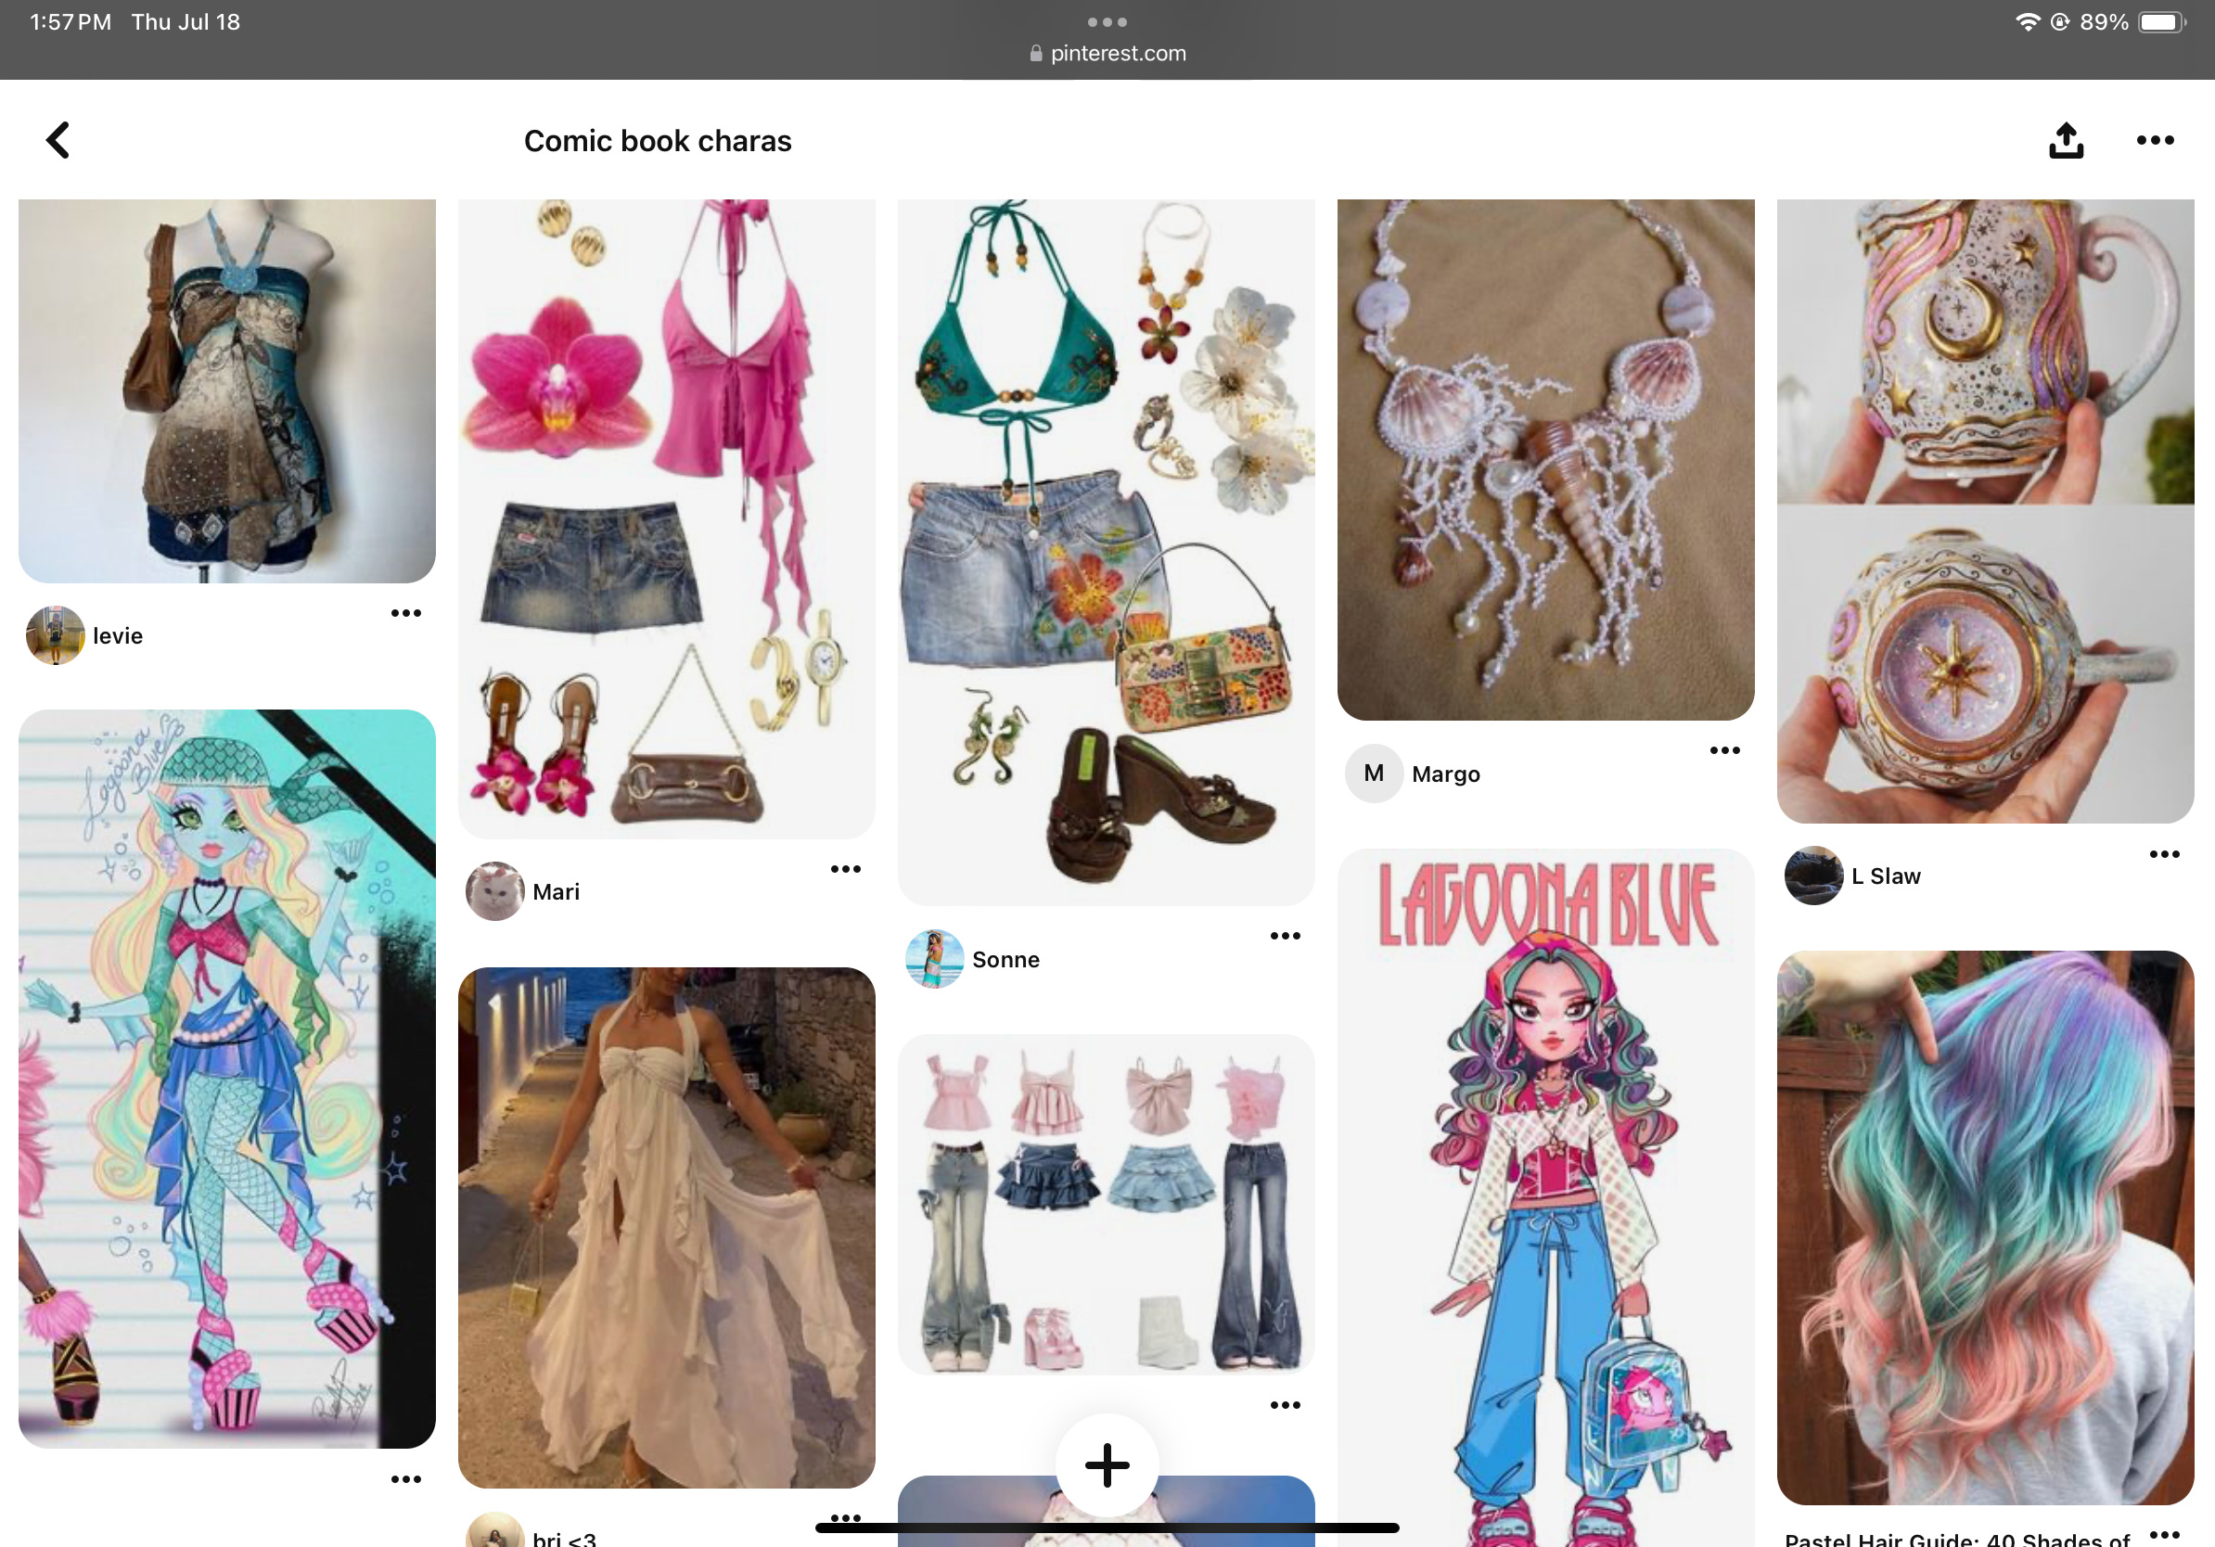Open the board options three-dot menu
The height and width of the screenshot is (1547, 2215).
2154,141
